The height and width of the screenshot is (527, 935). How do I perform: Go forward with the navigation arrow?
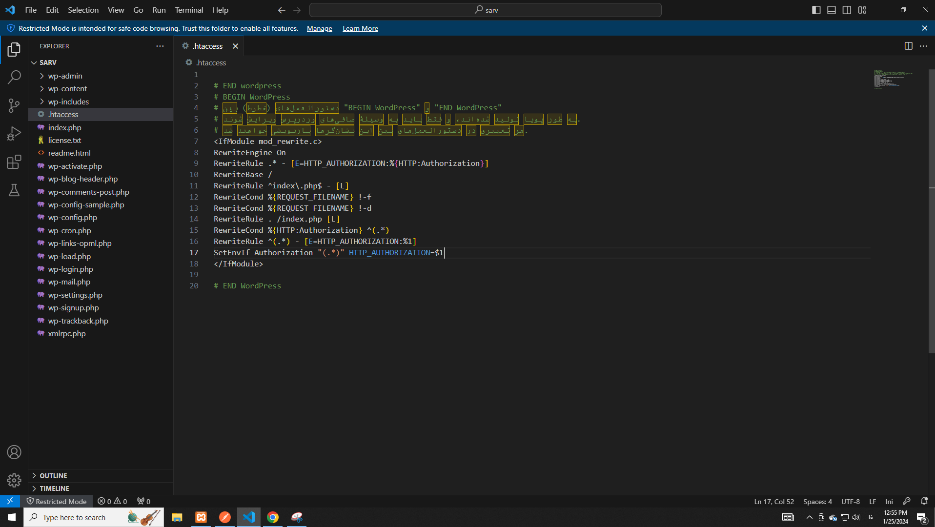coord(297,10)
